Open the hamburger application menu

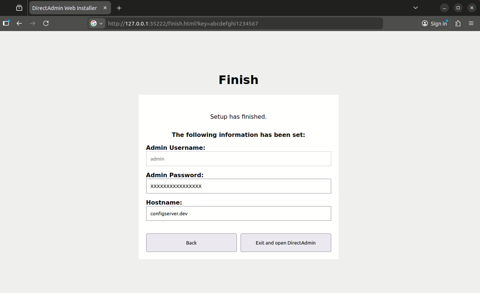tap(471, 23)
